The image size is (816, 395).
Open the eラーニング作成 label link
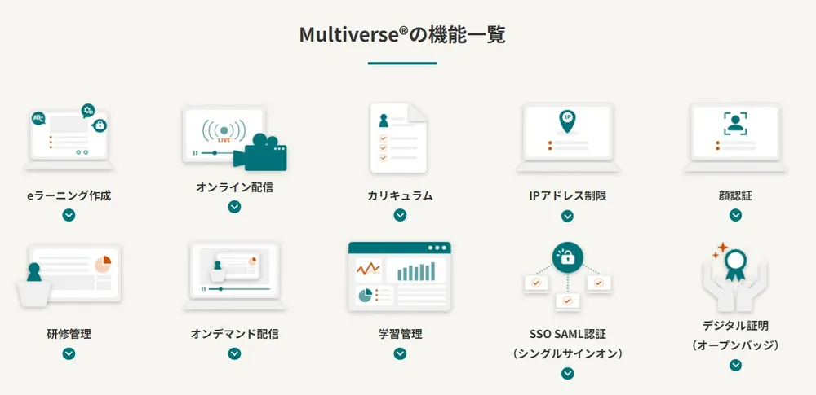click(69, 196)
